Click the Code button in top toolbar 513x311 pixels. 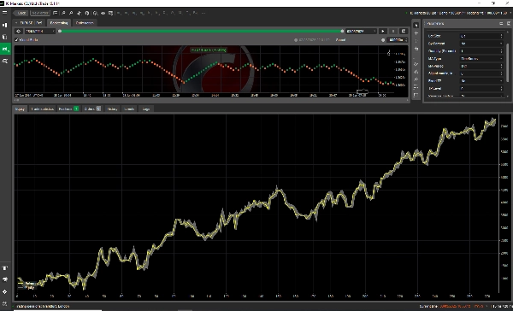click(21, 13)
